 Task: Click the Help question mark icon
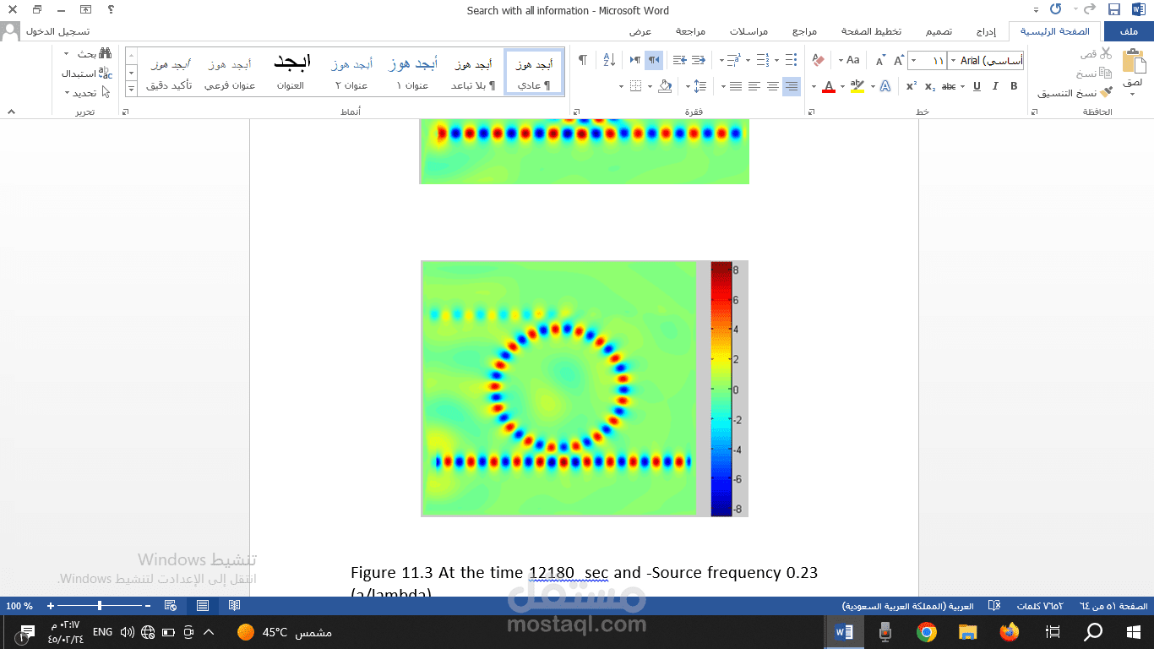pyautogui.click(x=111, y=10)
